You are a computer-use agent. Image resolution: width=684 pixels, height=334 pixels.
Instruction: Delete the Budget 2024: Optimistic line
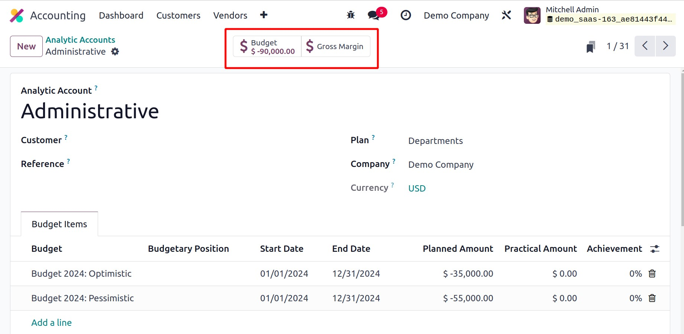pyautogui.click(x=652, y=274)
